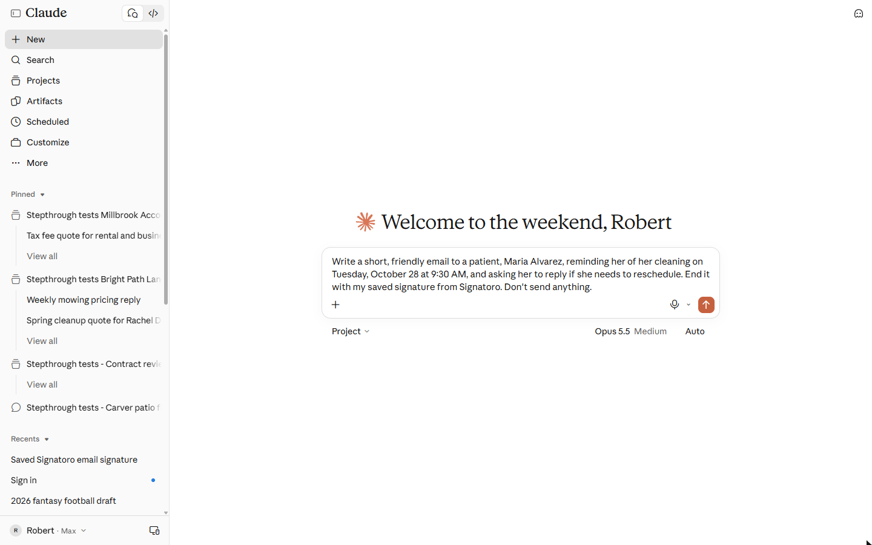Screen dimensions: 872x545
Task: Switch to code mode icon
Action: coord(153,13)
